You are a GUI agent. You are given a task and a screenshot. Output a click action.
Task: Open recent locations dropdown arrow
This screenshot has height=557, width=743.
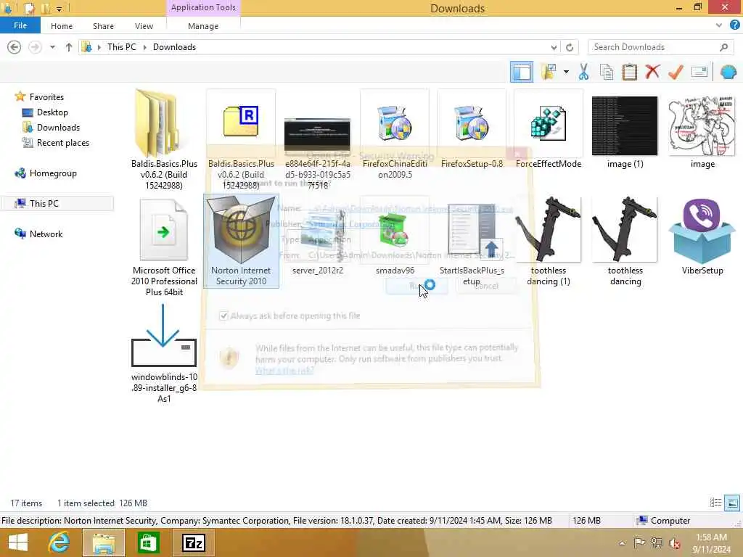(x=52, y=47)
